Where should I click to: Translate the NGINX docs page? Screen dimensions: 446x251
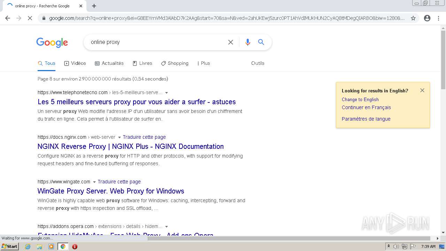click(x=144, y=137)
